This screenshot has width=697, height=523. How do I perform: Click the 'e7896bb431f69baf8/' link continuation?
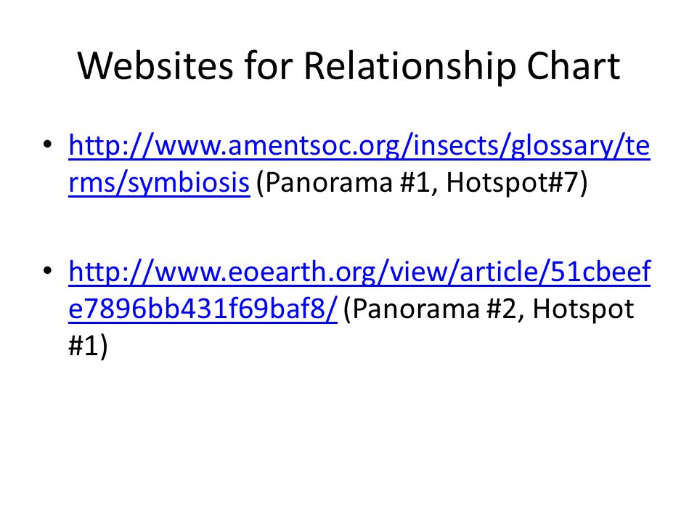coord(203,309)
